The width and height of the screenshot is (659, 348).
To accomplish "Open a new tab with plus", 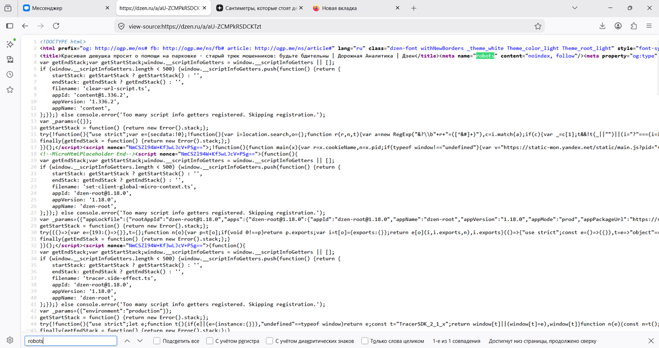I will 414,8.
